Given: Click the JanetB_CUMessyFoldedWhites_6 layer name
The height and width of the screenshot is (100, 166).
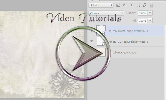Looking at the screenshot, I should tap(128, 42).
